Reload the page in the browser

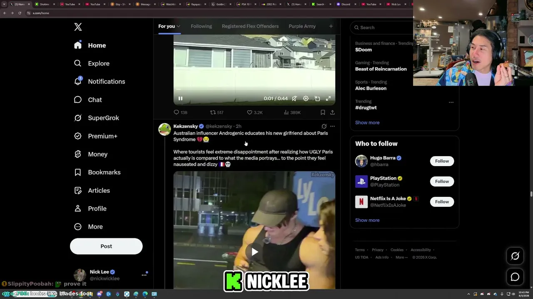tap(20, 13)
